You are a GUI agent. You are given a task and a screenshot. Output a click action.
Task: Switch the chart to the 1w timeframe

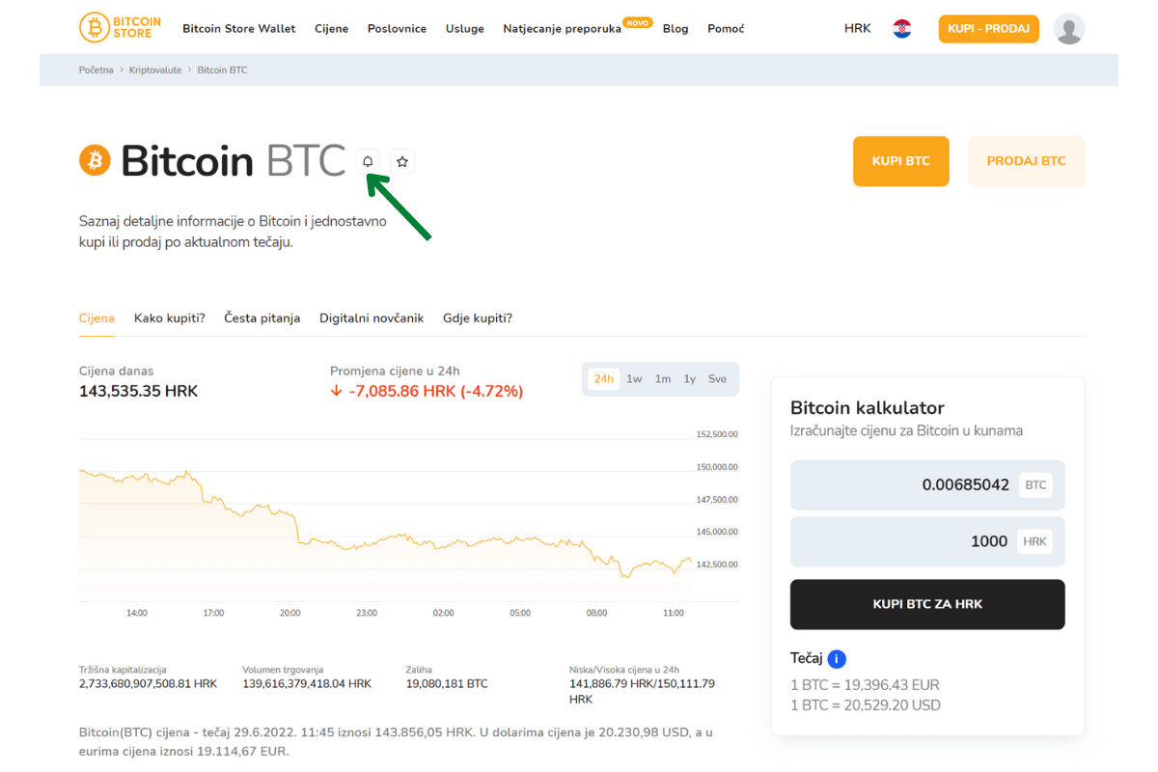coord(634,378)
